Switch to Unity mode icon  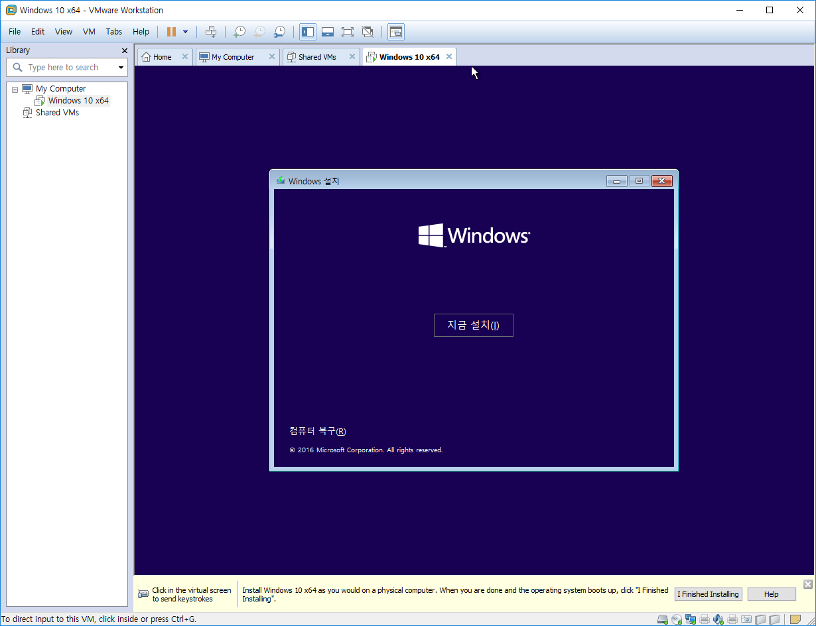(x=368, y=31)
